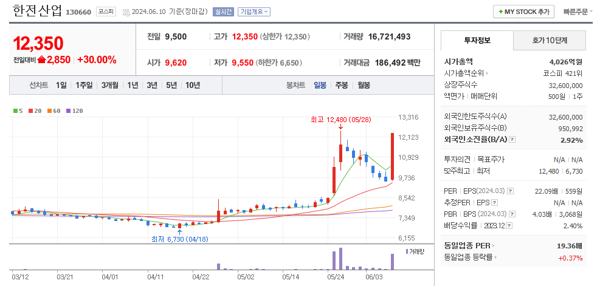Click the 상장주식수 value 32,600,000
The height and width of the screenshot is (286, 600).
coord(565,86)
